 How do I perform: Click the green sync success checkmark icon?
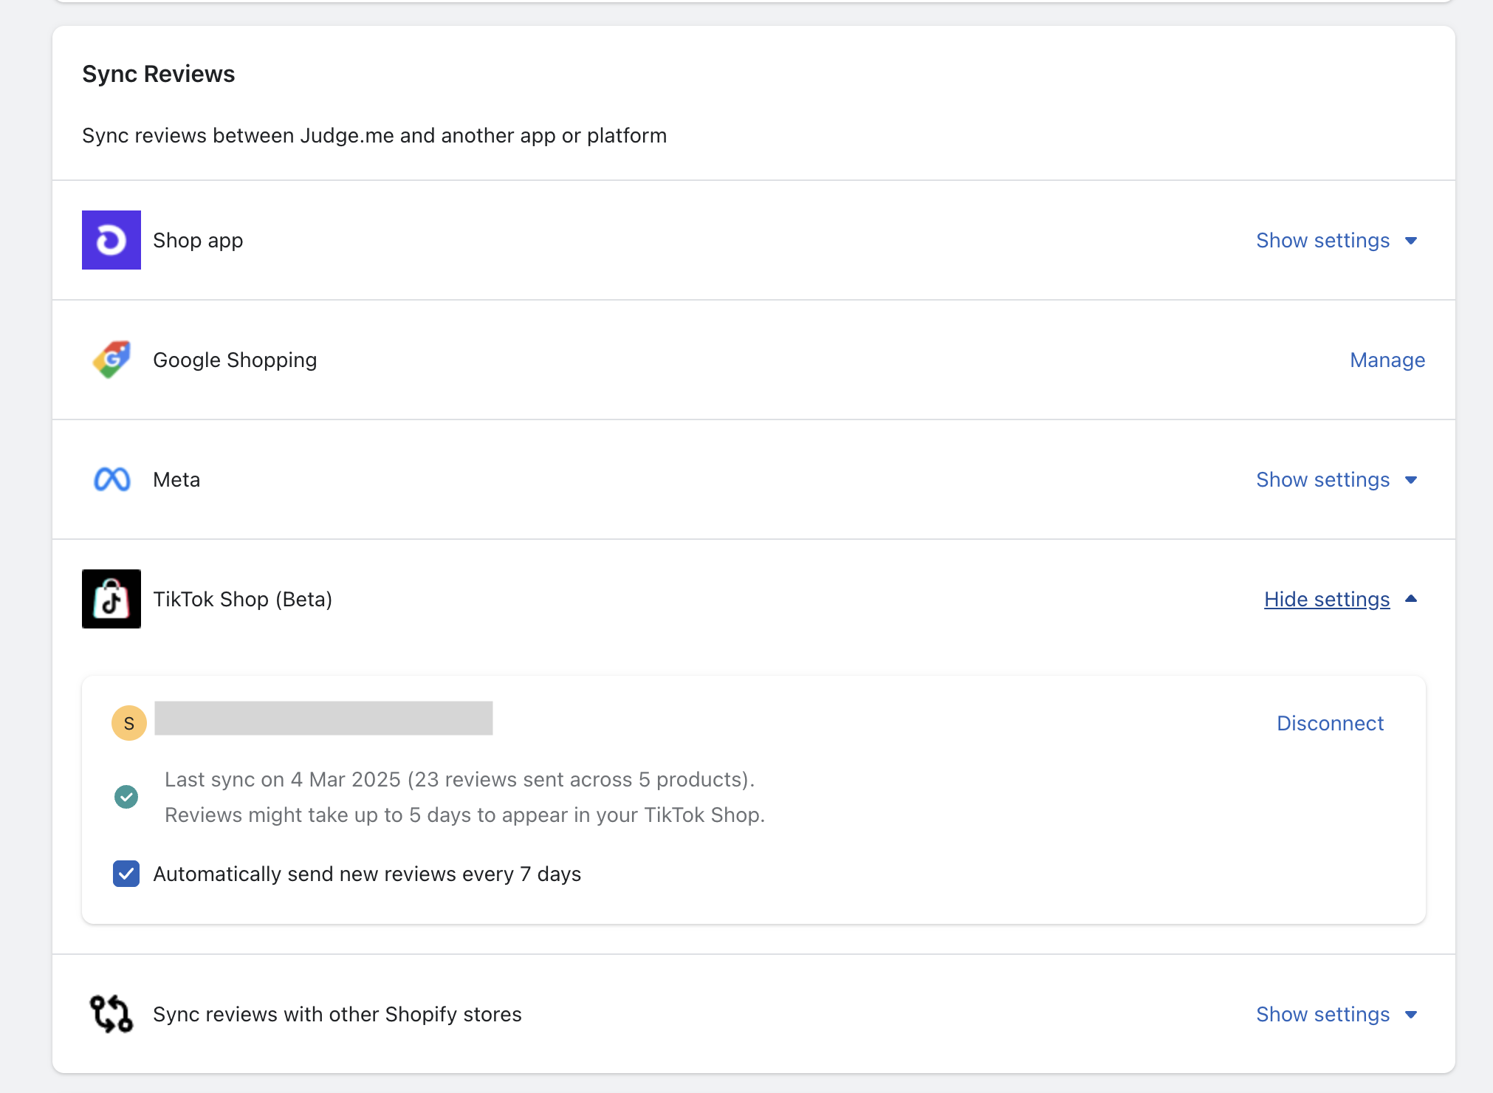126,797
